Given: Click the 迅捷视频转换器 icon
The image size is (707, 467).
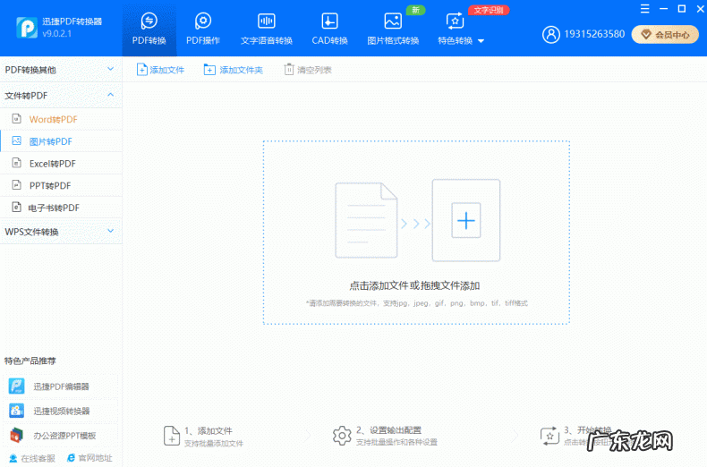Looking at the screenshot, I should pos(17,411).
